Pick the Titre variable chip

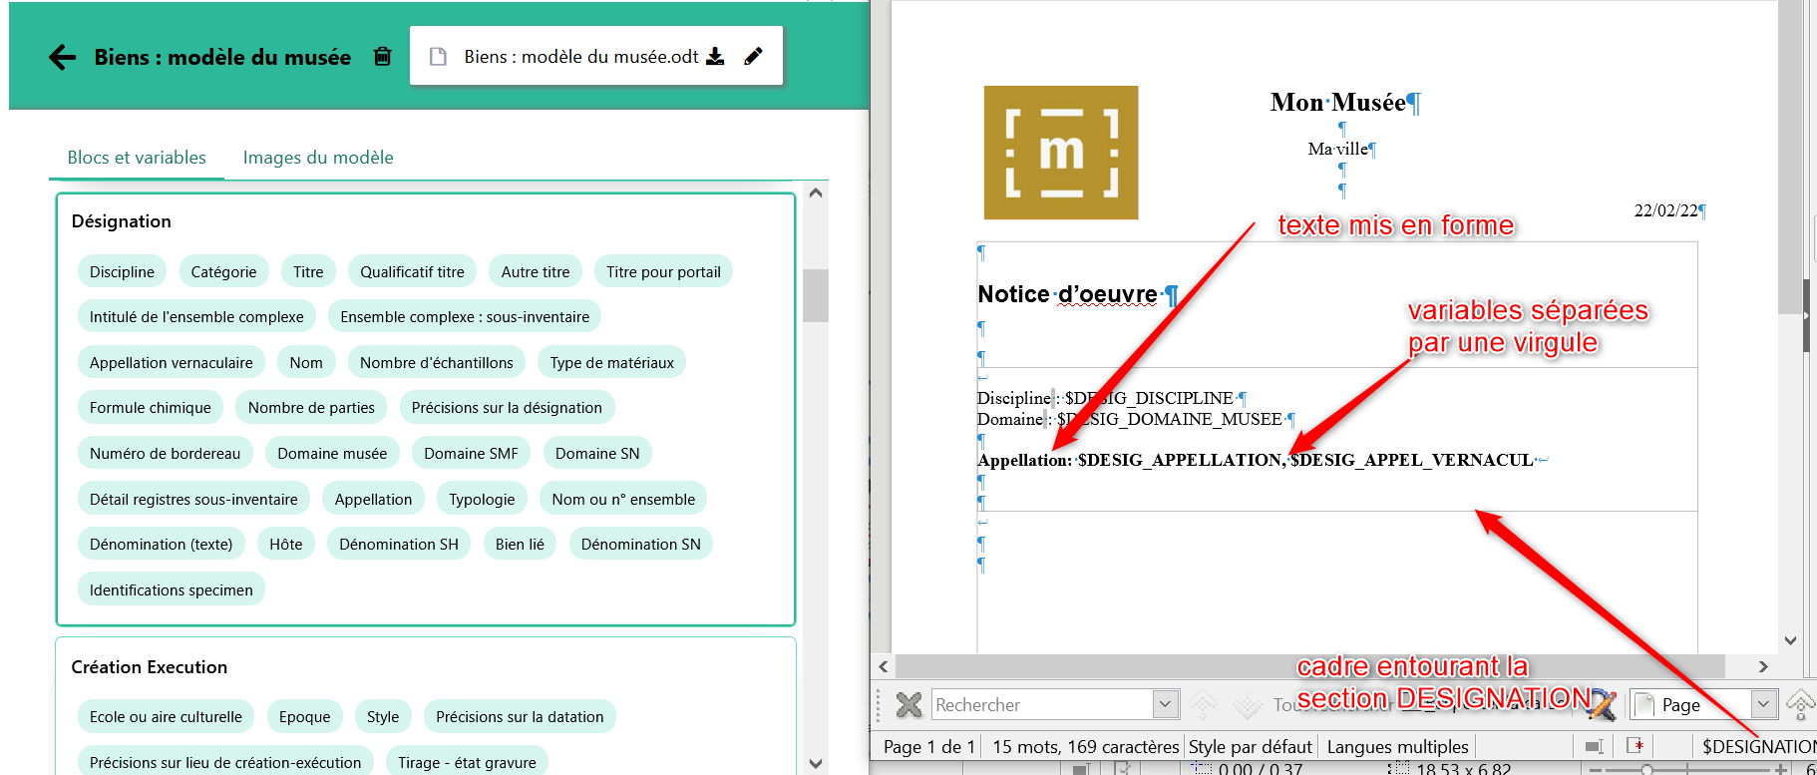pyautogui.click(x=308, y=271)
